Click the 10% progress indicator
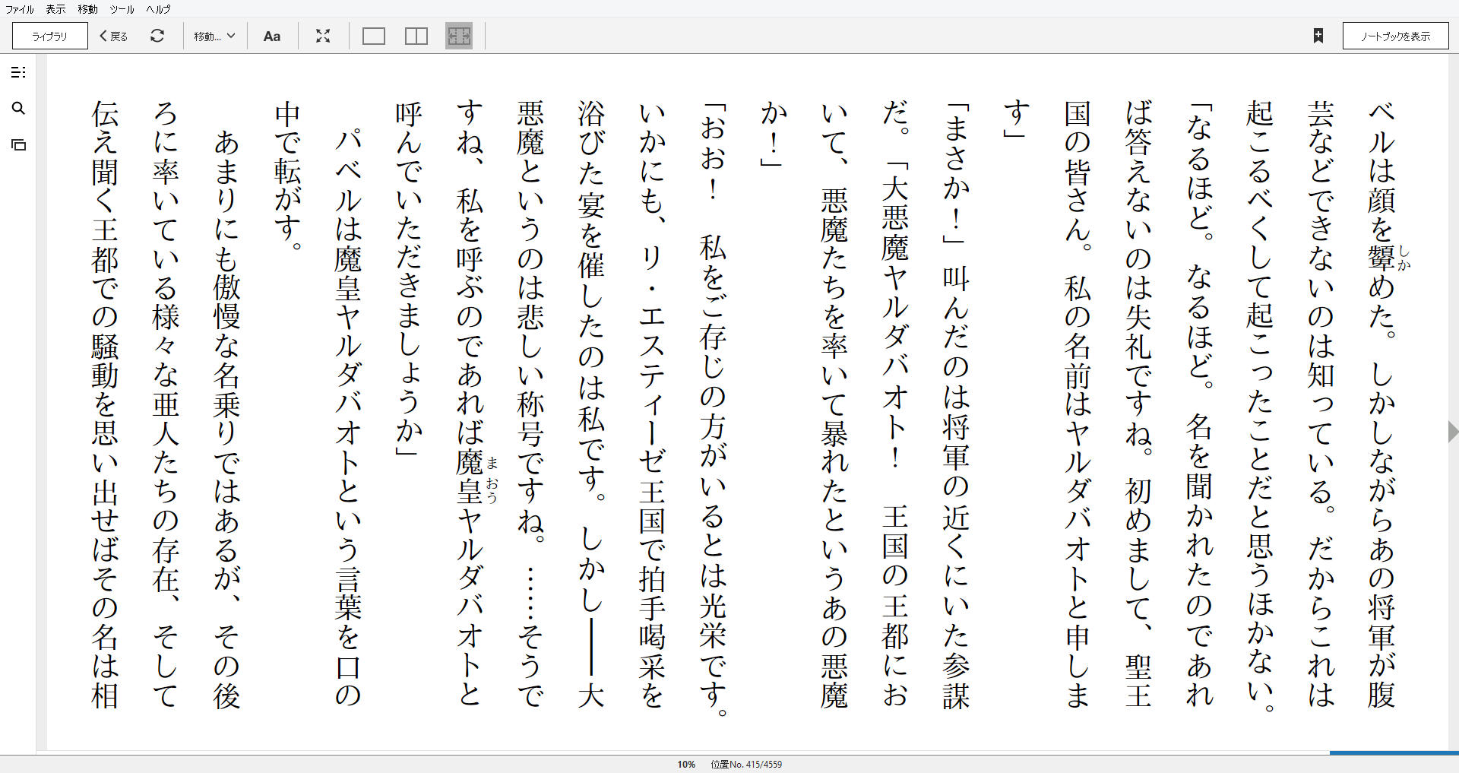Viewport: 1459px width, 773px height. pyautogui.click(x=686, y=765)
